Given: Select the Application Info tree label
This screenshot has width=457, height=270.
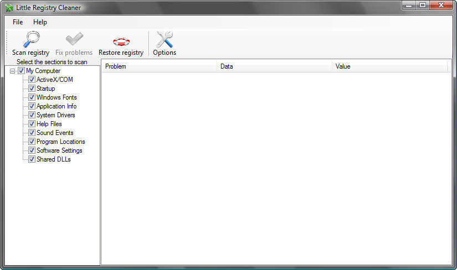Looking at the screenshot, I should pos(57,106).
